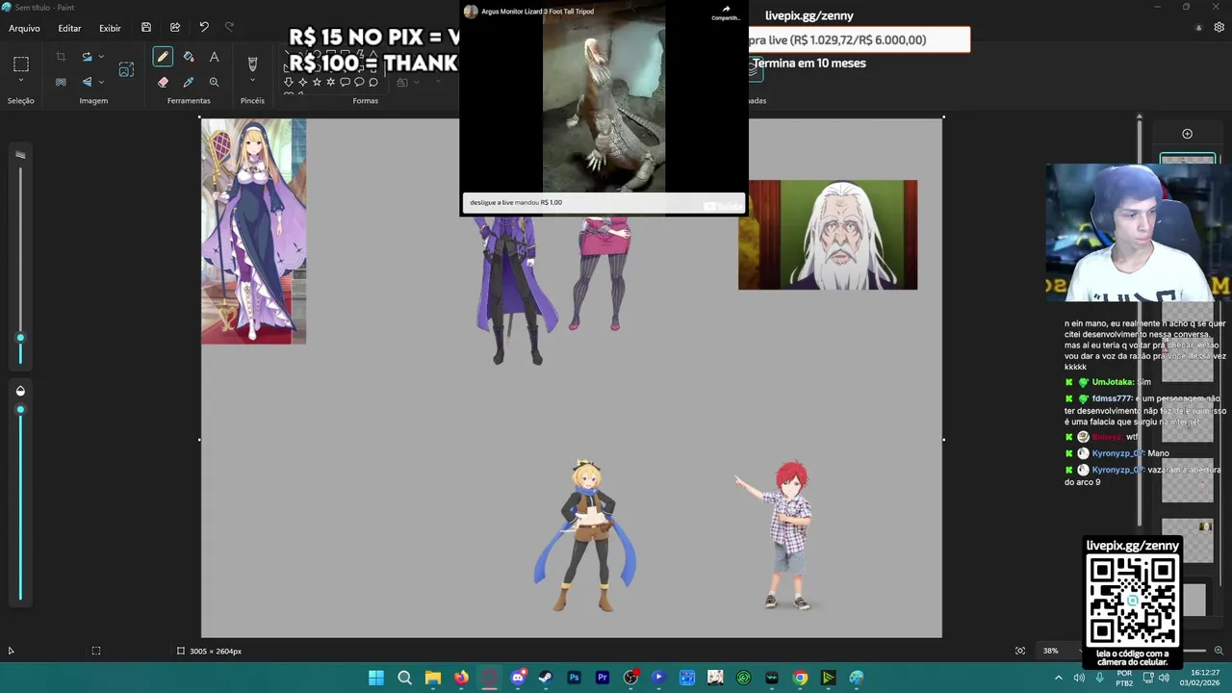Click the Redo arrow
The width and height of the screenshot is (1232, 693).
point(229,28)
